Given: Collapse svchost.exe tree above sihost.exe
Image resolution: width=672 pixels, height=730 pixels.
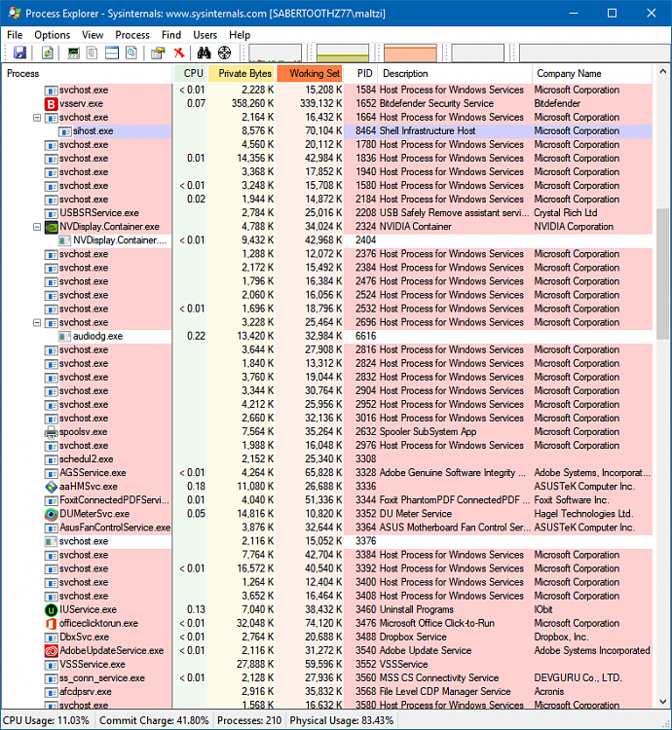Looking at the screenshot, I should 37,118.
